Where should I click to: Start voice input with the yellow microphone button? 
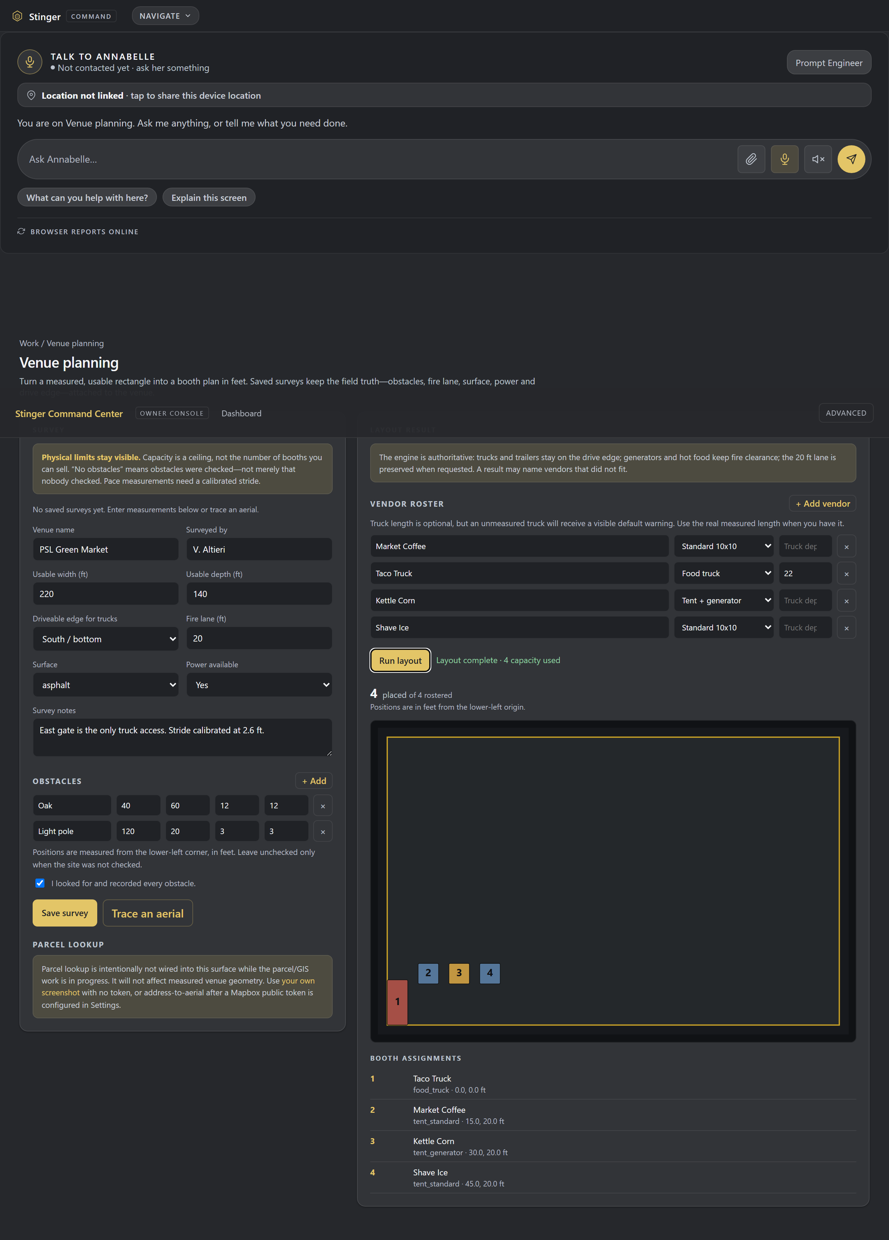(784, 159)
